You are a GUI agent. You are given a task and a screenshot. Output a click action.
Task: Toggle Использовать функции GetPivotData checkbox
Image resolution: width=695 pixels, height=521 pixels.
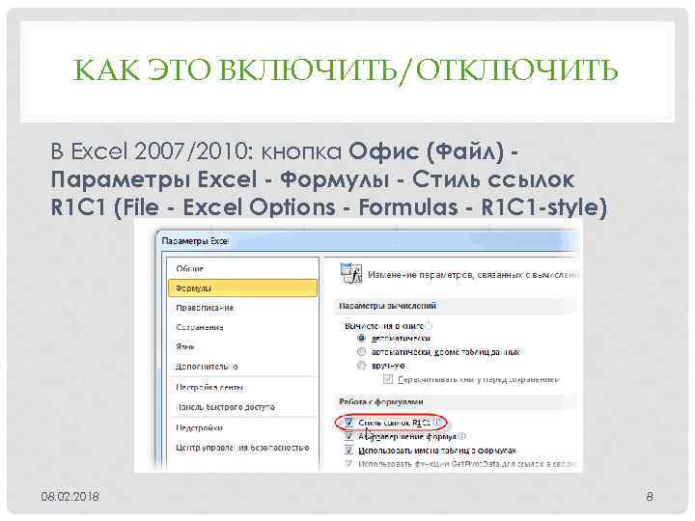click(x=348, y=464)
